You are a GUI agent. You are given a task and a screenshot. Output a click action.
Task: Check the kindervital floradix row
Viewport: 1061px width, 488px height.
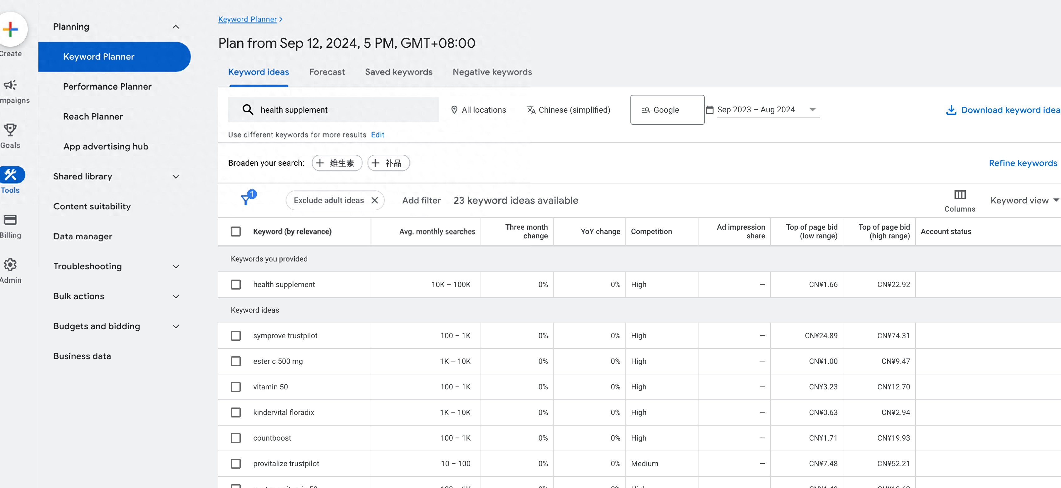236,412
